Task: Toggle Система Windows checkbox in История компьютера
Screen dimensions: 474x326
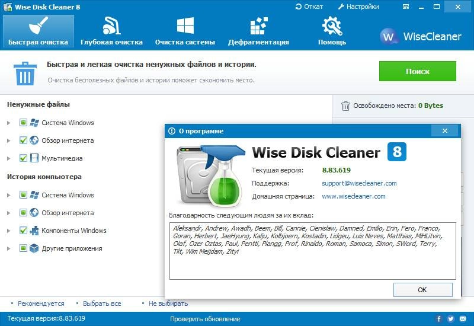Action: click(23, 195)
